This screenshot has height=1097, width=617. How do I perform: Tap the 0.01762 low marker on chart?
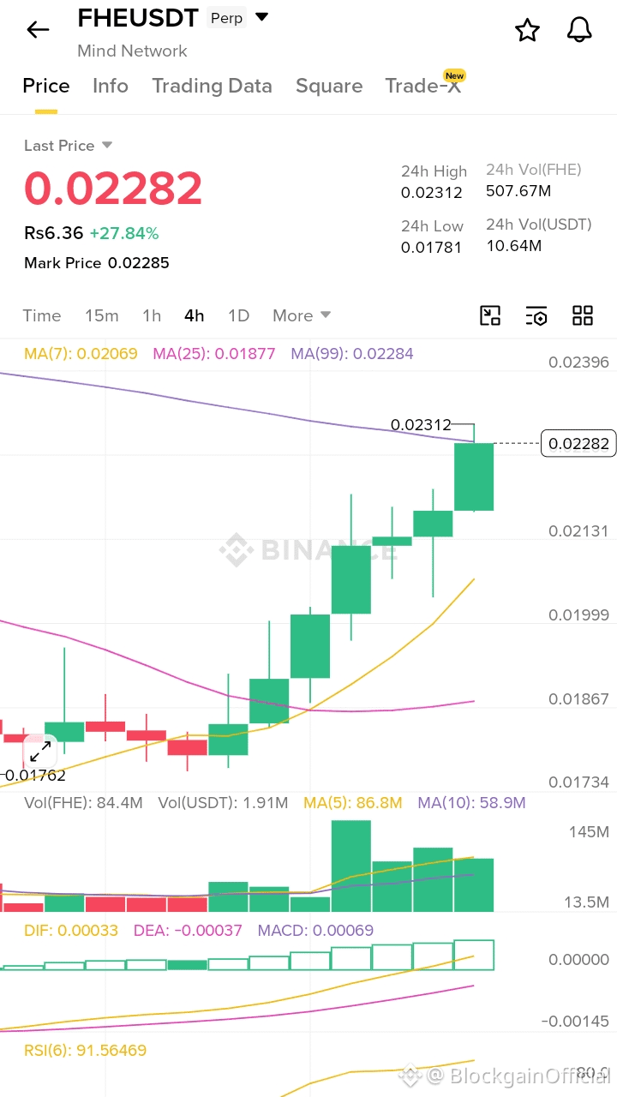33,776
